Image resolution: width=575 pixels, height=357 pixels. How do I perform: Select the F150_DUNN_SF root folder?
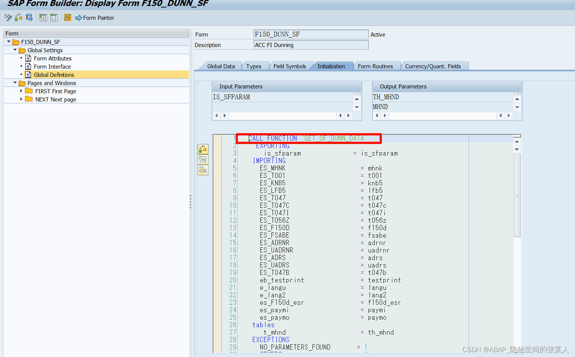pos(40,42)
